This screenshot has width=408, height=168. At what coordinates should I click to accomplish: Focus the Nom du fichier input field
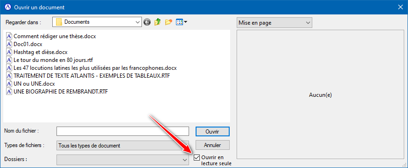[123, 131]
